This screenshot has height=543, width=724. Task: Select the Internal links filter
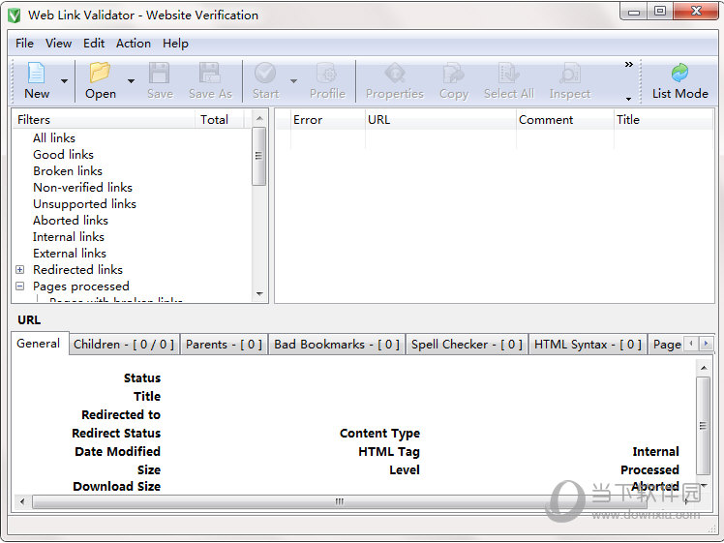69,237
